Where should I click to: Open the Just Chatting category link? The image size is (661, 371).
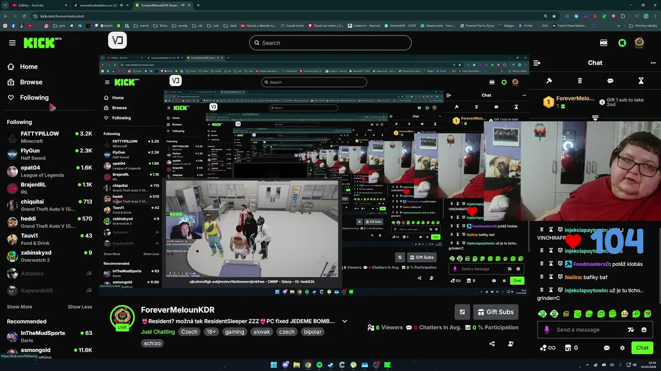158,332
